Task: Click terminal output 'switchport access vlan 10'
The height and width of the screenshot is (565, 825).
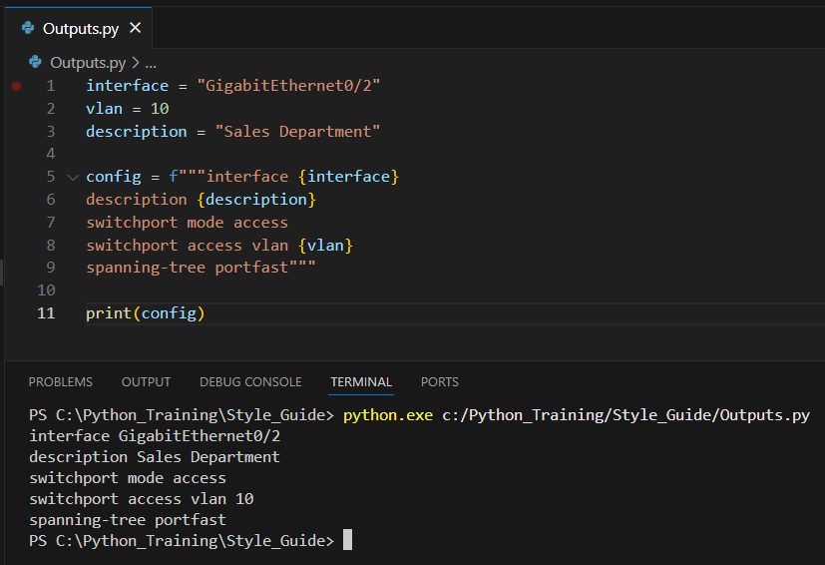Action: tap(142, 499)
